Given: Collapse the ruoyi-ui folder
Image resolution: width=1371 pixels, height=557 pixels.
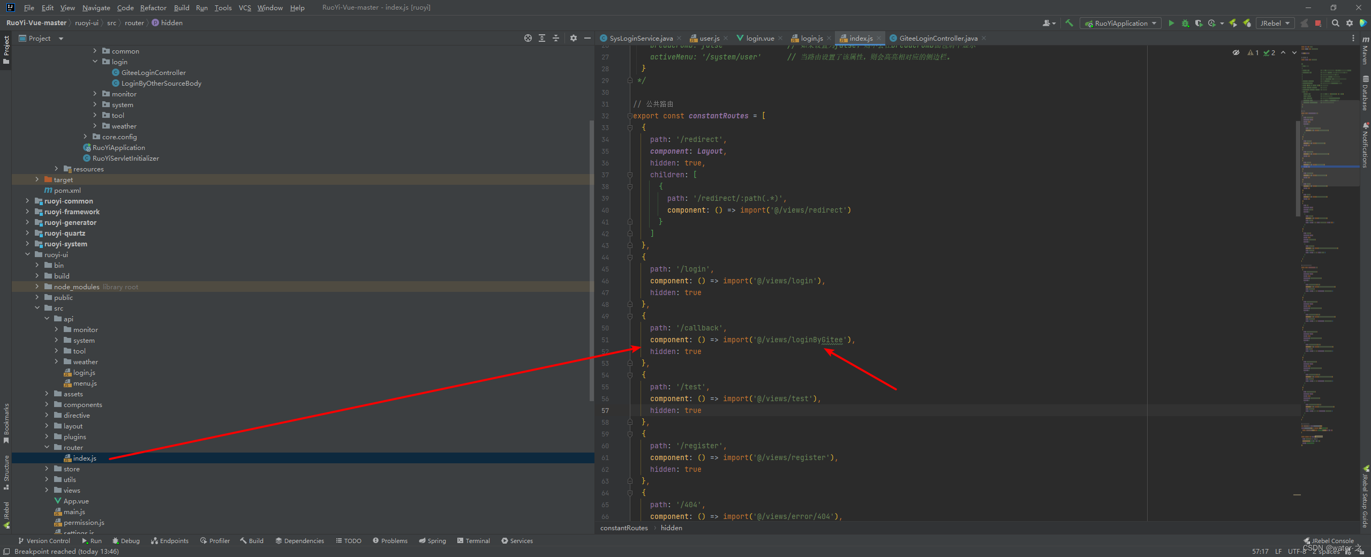Looking at the screenshot, I should 27,254.
